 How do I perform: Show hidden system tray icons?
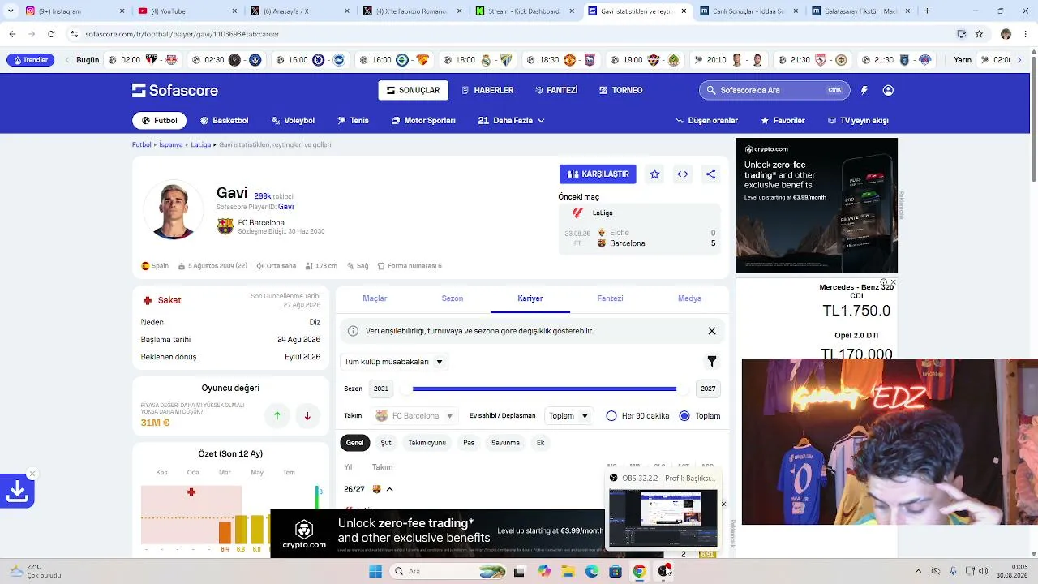(x=918, y=571)
